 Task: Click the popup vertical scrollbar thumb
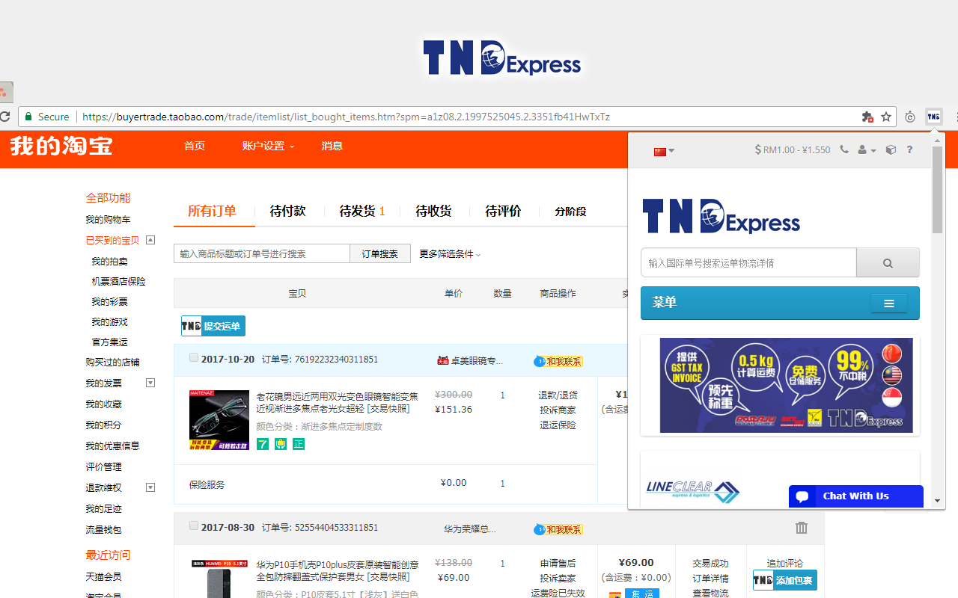click(937, 190)
